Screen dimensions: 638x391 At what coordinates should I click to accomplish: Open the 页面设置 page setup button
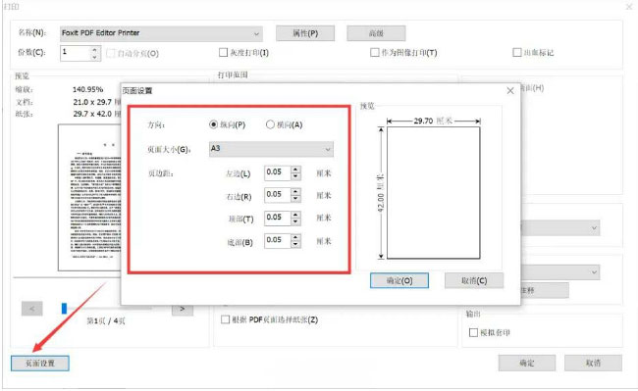pos(40,363)
